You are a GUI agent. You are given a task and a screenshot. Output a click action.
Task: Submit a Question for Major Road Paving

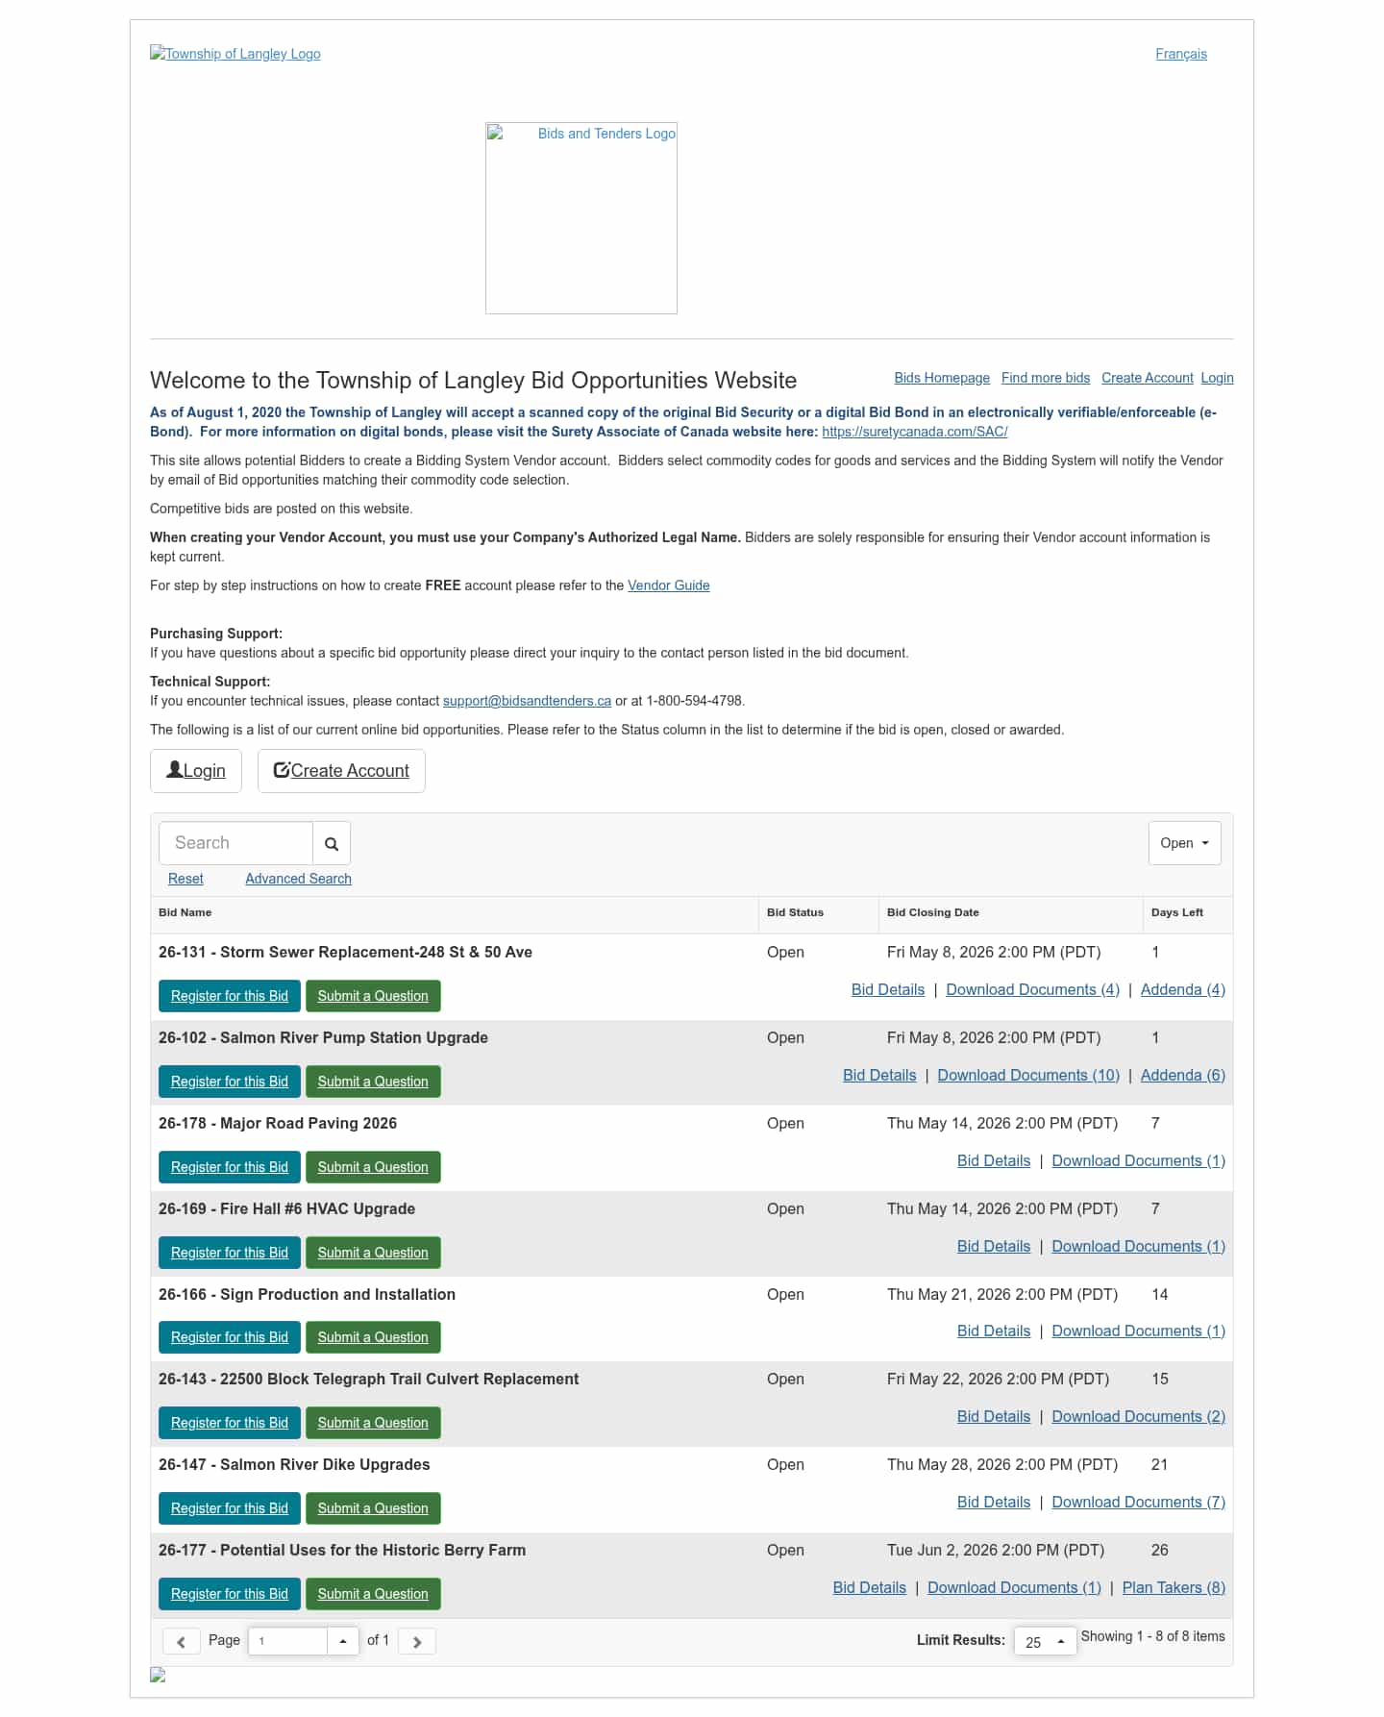[x=373, y=1167]
